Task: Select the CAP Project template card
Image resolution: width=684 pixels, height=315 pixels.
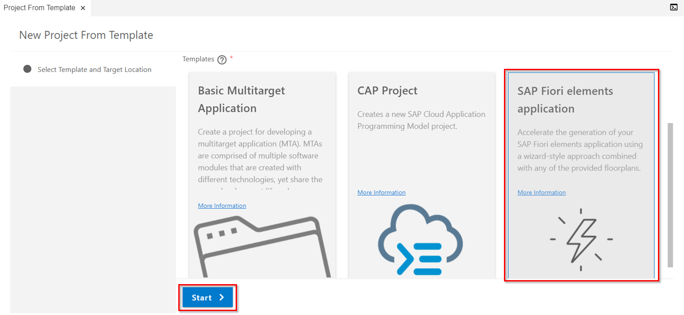Action: coord(421,176)
